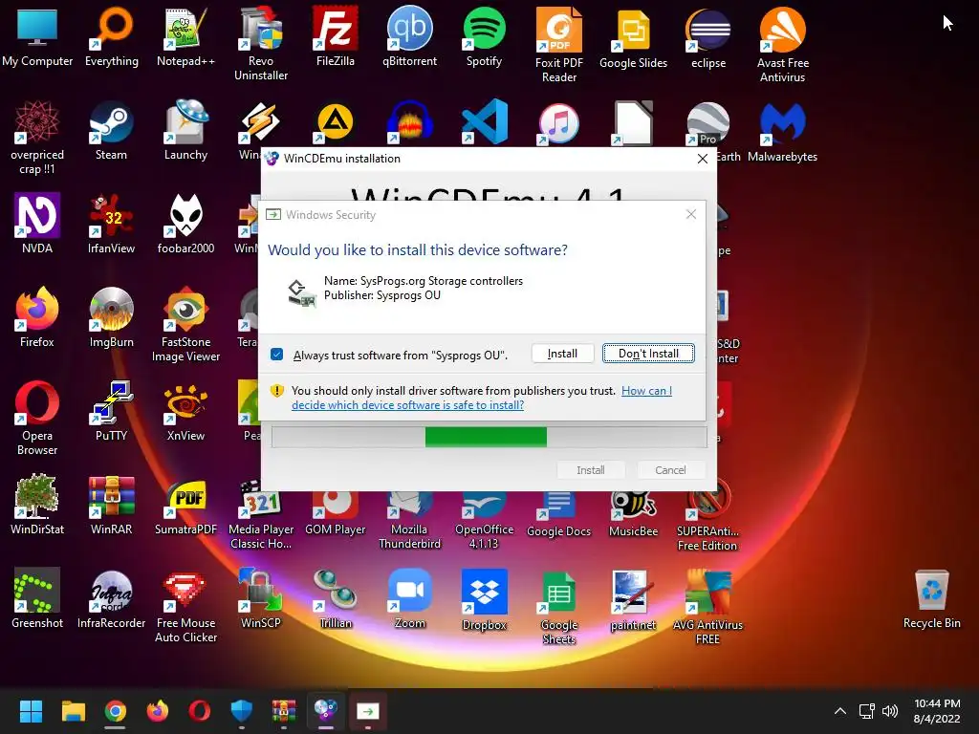Select the WinSCP desktop icon
979x734 pixels.
(261, 599)
